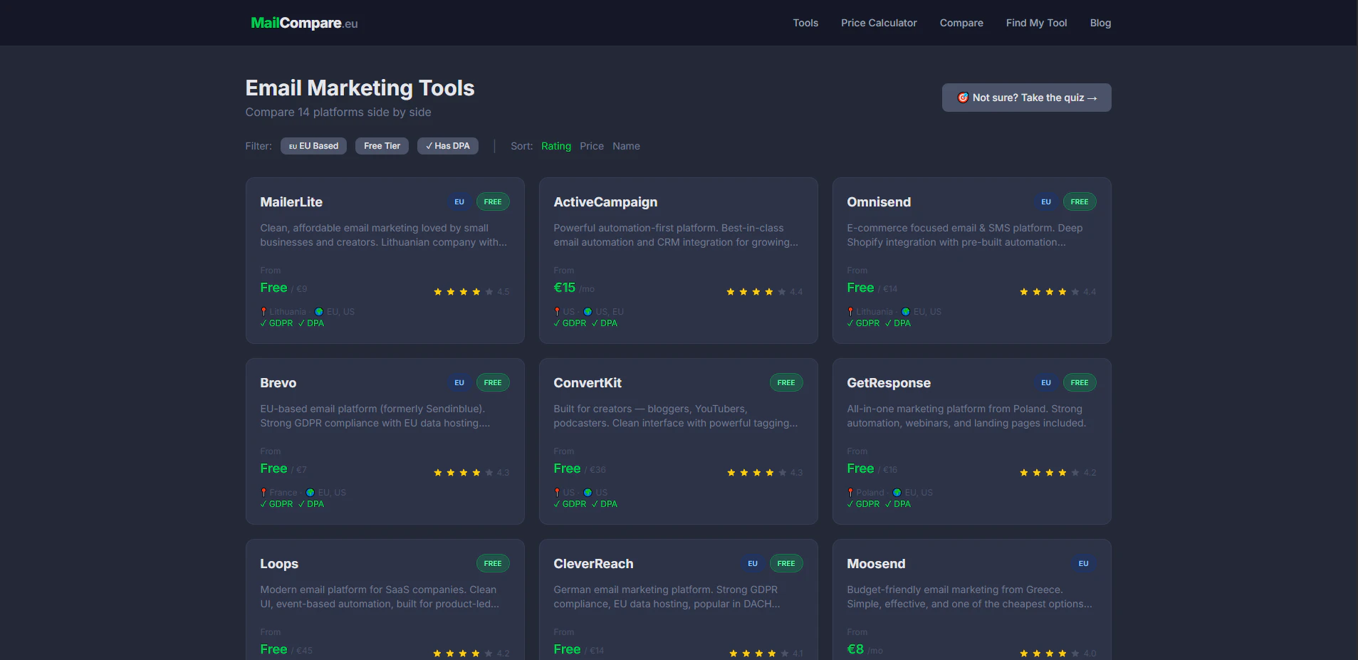Click the EU badge on Brevo card
The width and height of the screenshot is (1358, 660).
pos(459,383)
